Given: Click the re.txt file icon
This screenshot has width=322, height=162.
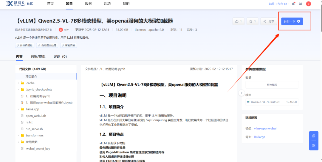Looking at the screenshot, I should [22, 122].
